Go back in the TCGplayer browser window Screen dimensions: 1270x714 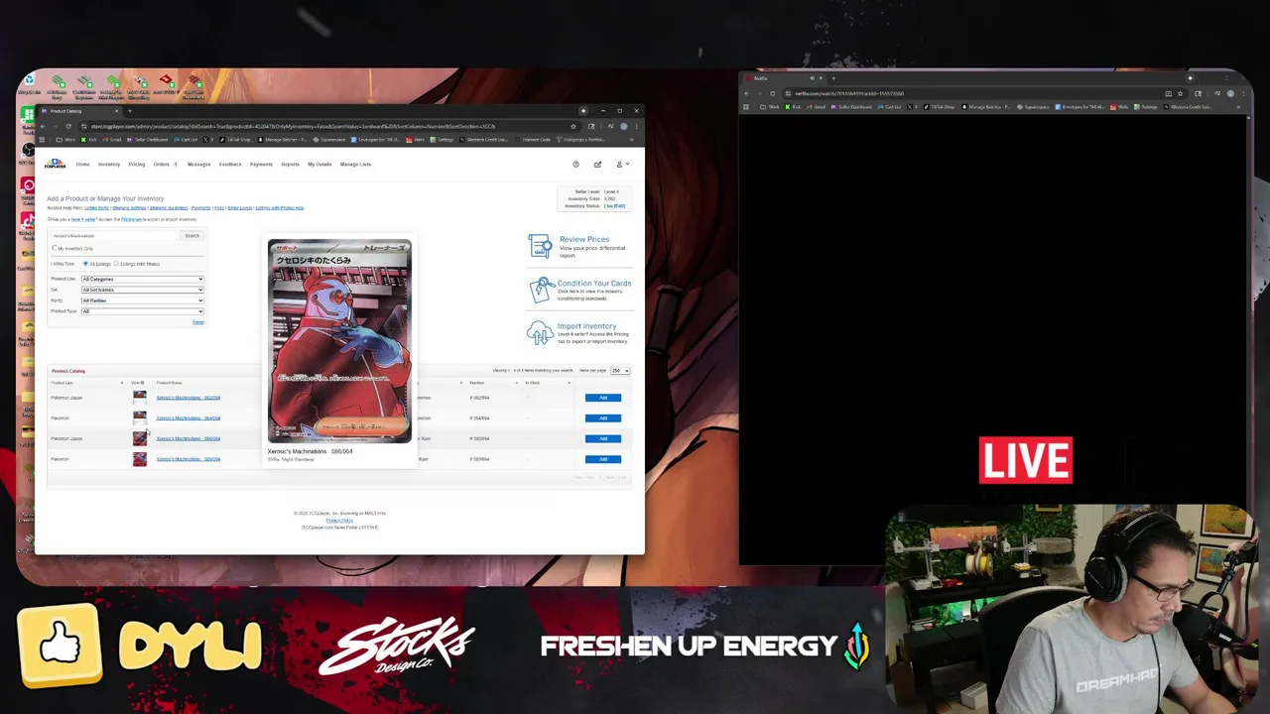(43, 126)
